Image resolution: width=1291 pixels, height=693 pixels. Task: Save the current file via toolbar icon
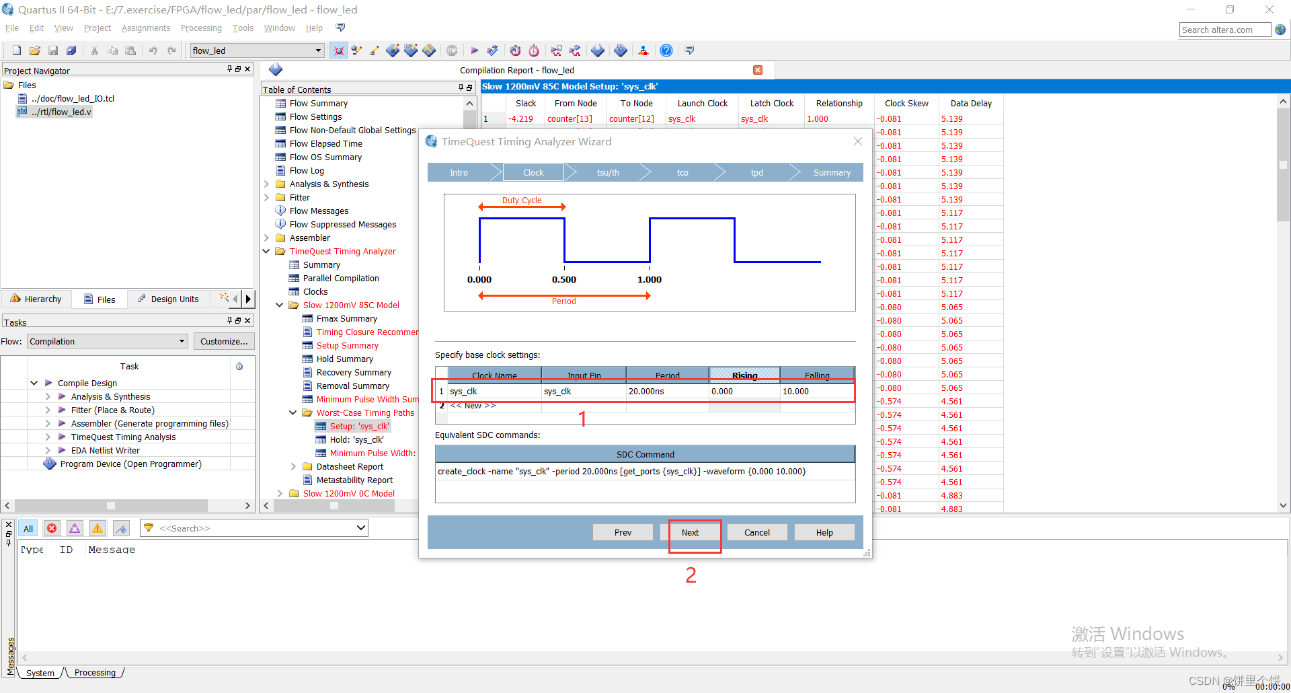pyautogui.click(x=53, y=50)
